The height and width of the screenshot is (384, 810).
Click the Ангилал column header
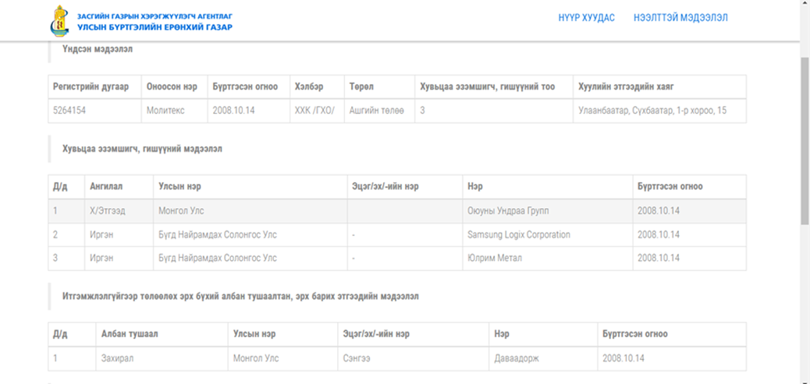(119, 187)
